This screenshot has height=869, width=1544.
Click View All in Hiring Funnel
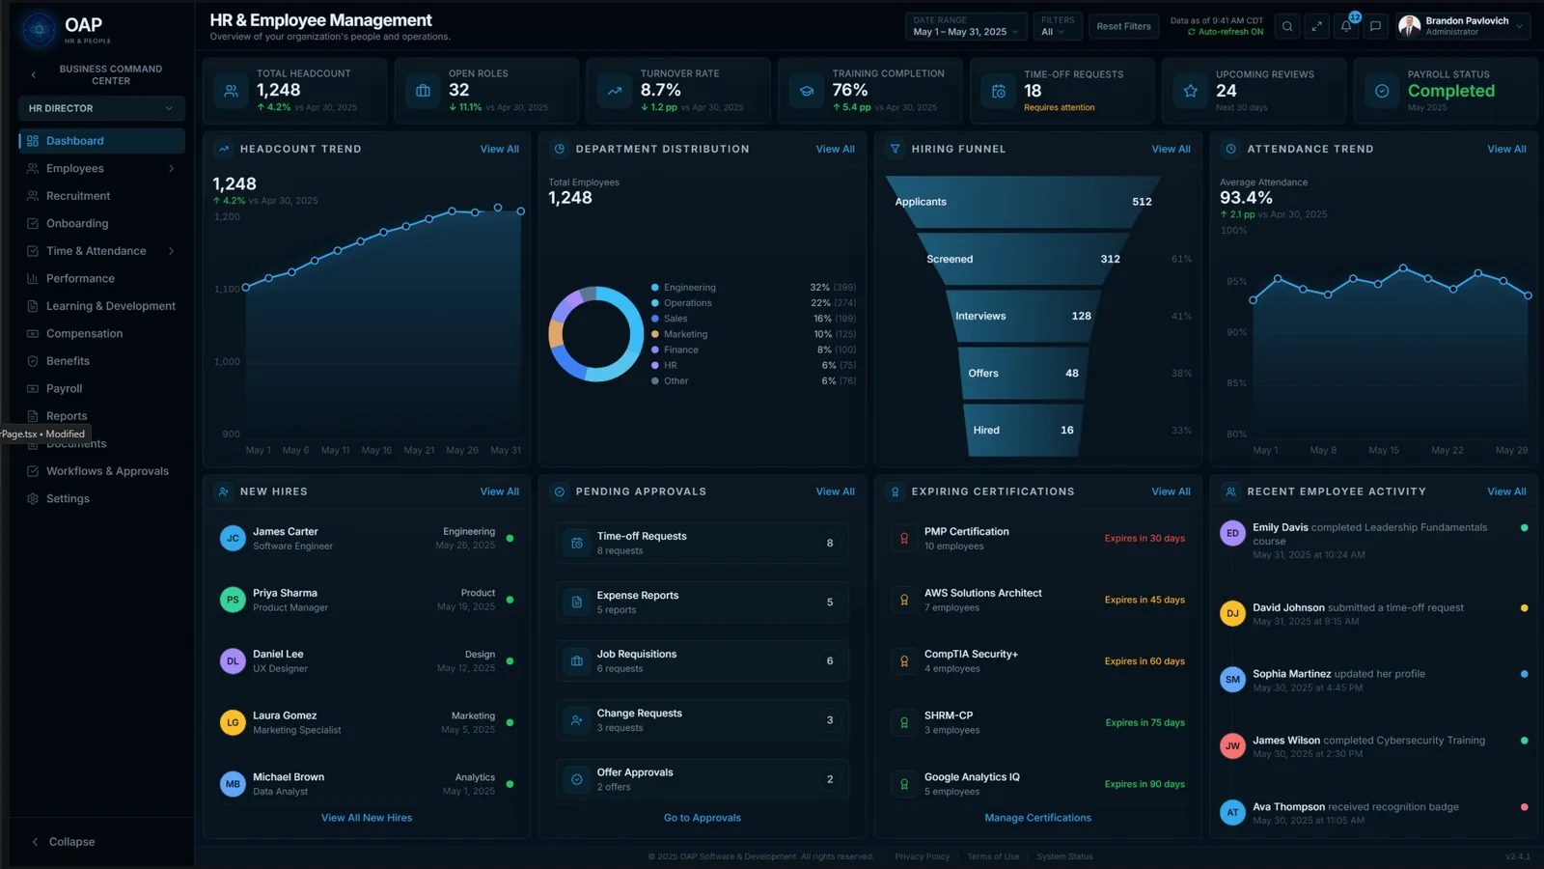coord(1171,150)
